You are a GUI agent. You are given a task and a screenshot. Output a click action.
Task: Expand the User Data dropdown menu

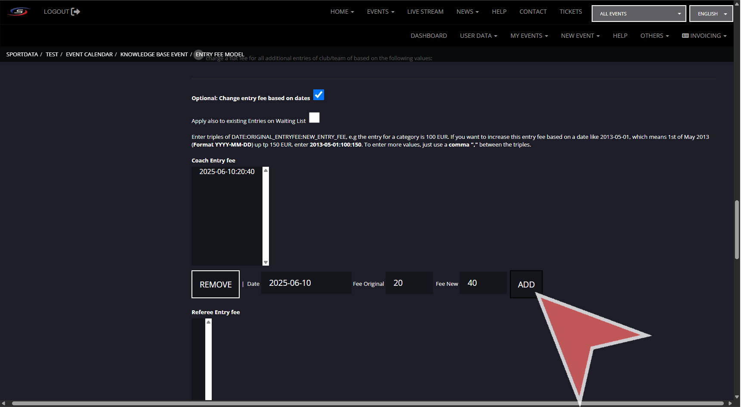point(478,36)
